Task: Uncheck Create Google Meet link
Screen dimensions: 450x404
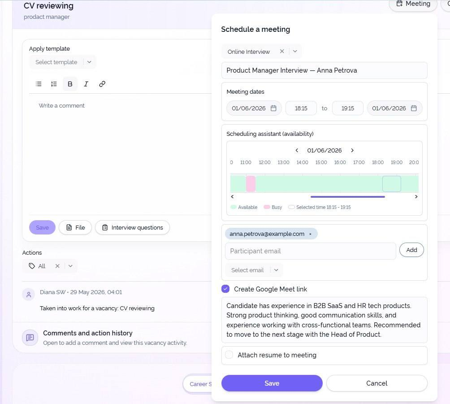Action: click(x=225, y=289)
